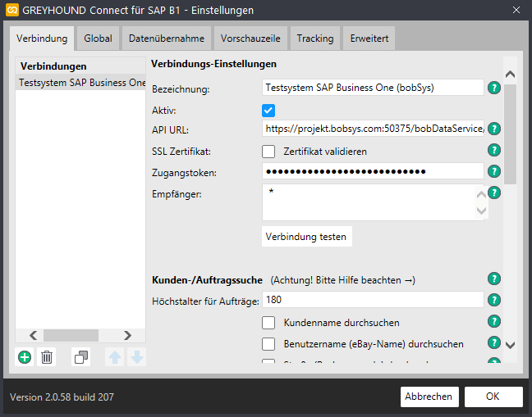Focus the Bezeichnung input field
Screen dimensions: 532x417
point(373,88)
